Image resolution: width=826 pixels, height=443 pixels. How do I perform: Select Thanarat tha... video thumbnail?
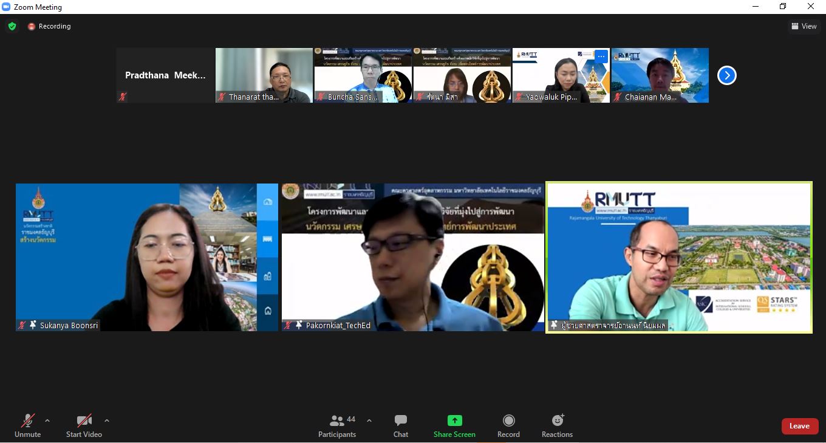tap(264, 75)
